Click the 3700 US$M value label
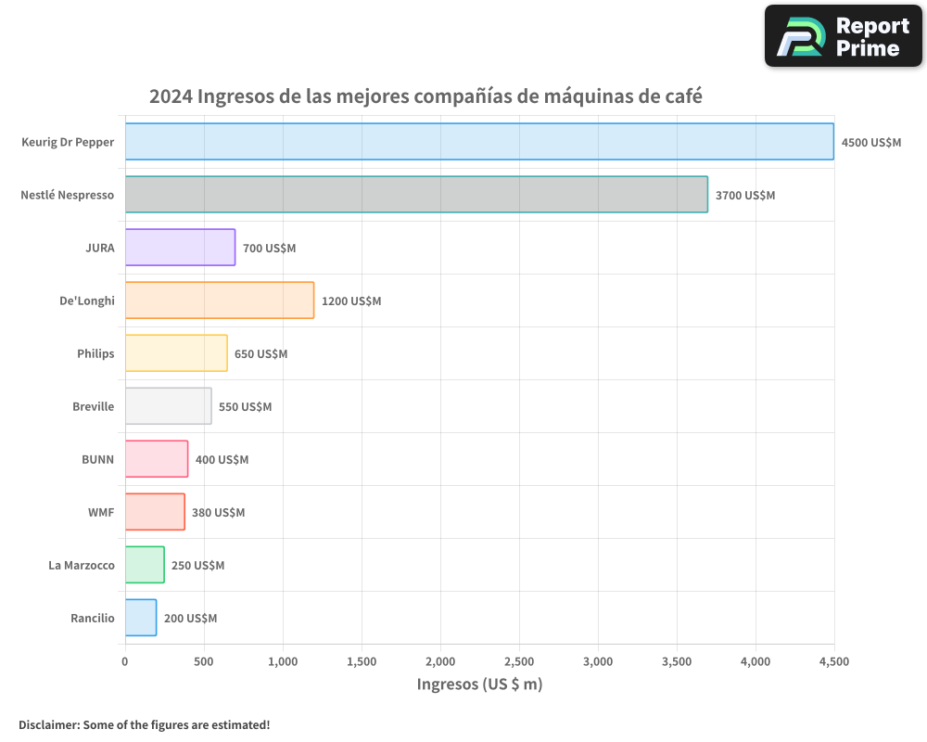Viewport: 927px width, 742px height. [x=743, y=196]
